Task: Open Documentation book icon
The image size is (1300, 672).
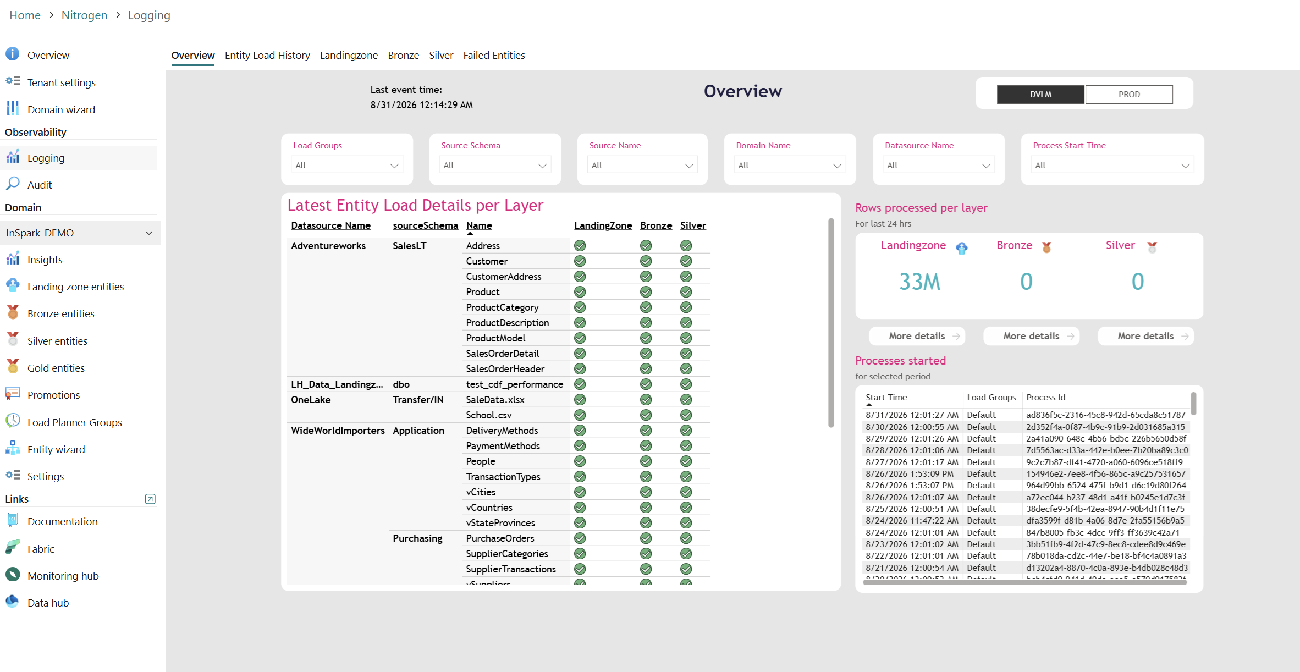Action: tap(13, 520)
